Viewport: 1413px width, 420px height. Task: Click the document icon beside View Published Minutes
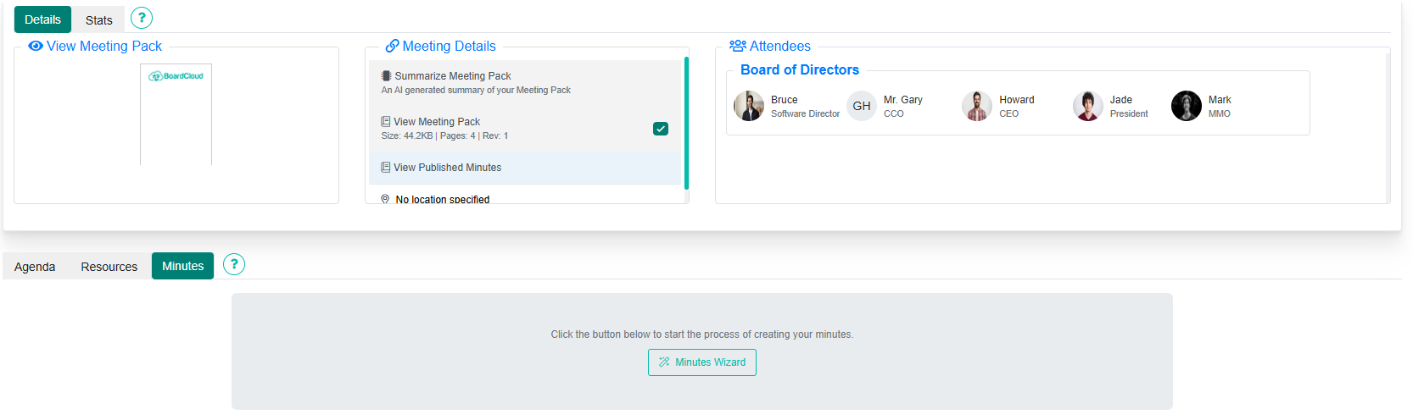386,168
